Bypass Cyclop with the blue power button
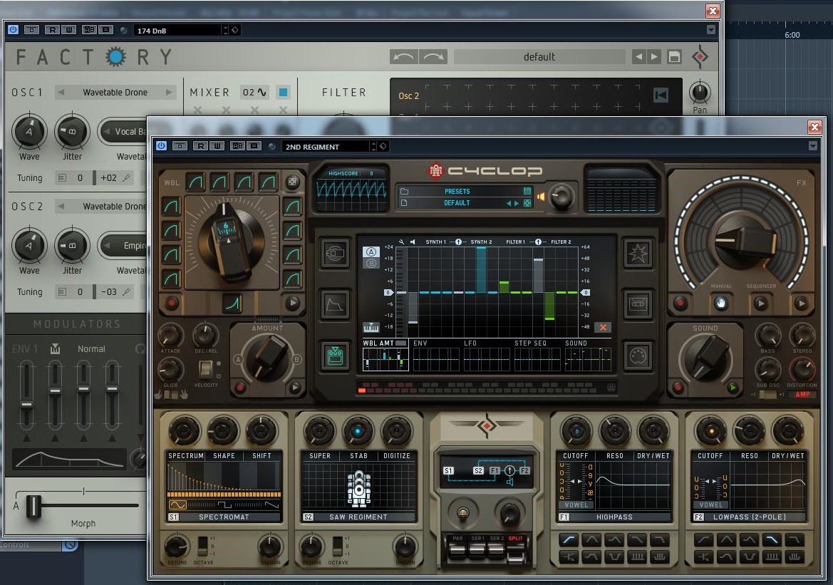 point(162,145)
